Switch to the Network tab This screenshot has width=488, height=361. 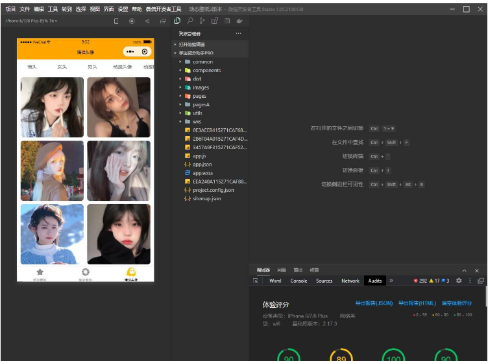pos(350,281)
